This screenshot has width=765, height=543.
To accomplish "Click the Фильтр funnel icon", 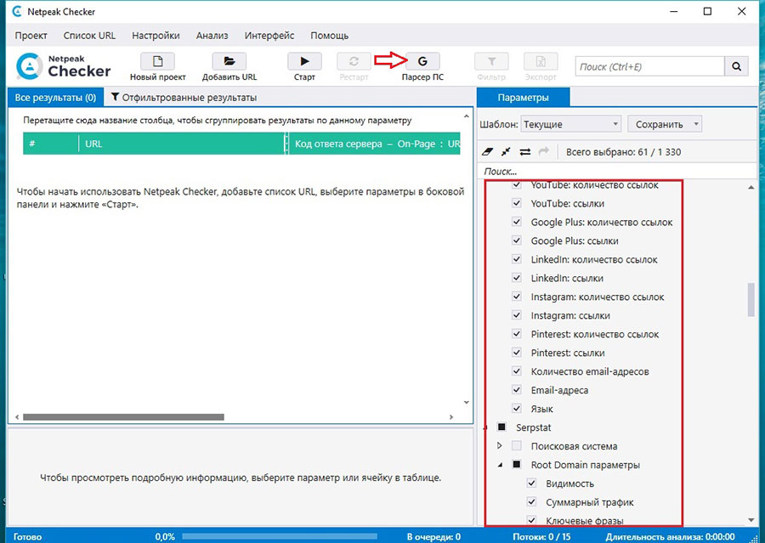I will tap(491, 61).
